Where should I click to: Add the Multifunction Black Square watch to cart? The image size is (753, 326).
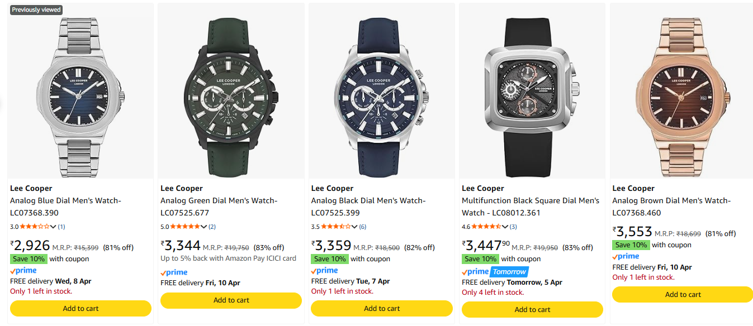pos(532,310)
